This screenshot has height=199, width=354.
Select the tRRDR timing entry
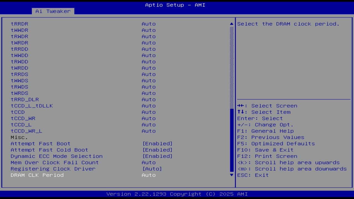click(19, 24)
